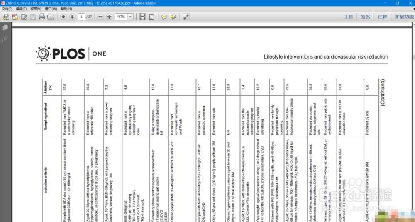Enable fit-width scrolling mode icon
Image resolution: width=415 pixels, height=222 pixels.
point(143,17)
